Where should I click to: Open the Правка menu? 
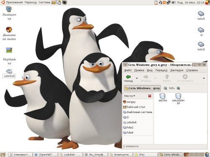[x=139, y=70]
